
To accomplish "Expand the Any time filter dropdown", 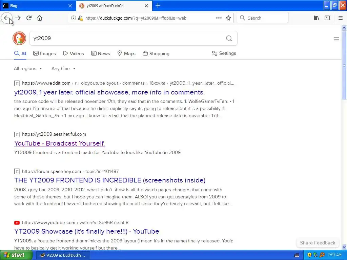I will pyautogui.click(x=63, y=68).
